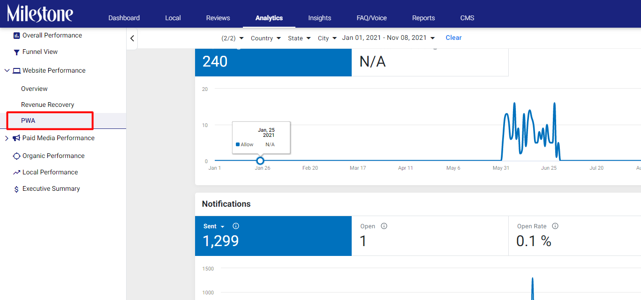Open Local Performance in the sidebar
Image resolution: width=641 pixels, height=300 pixels.
(x=50, y=172)
